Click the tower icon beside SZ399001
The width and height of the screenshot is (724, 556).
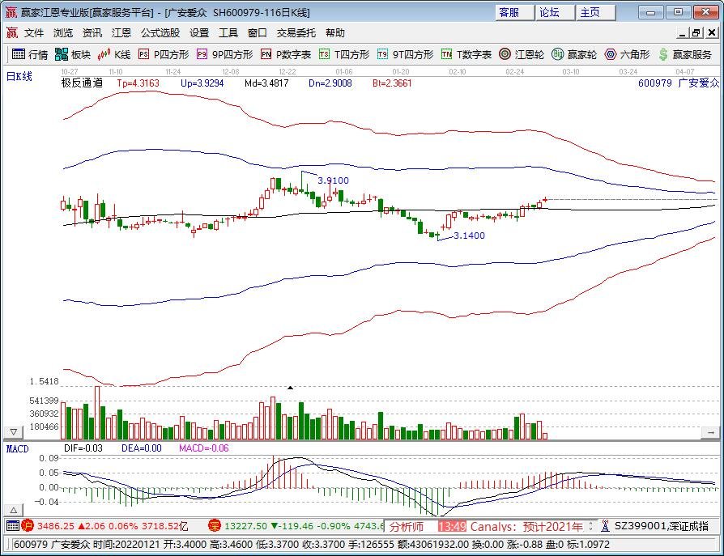coord(605,525)
